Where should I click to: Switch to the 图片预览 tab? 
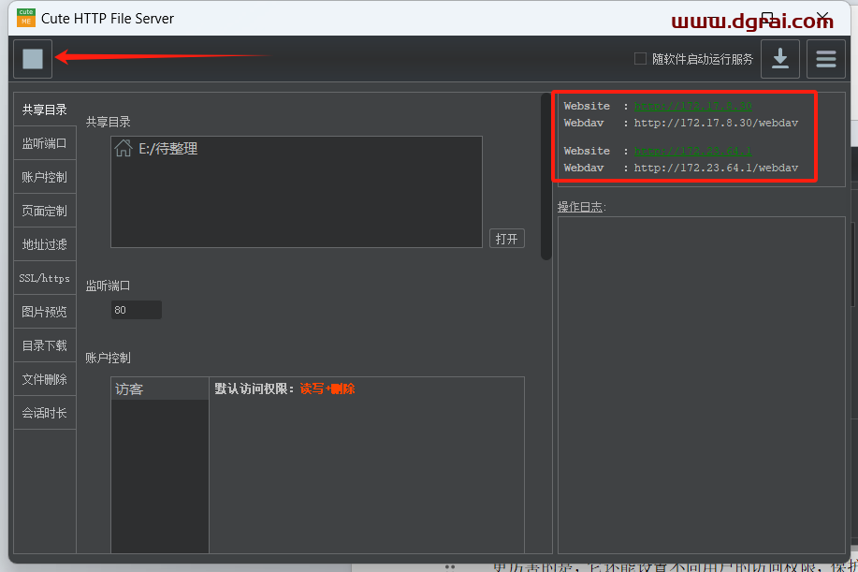44,312
